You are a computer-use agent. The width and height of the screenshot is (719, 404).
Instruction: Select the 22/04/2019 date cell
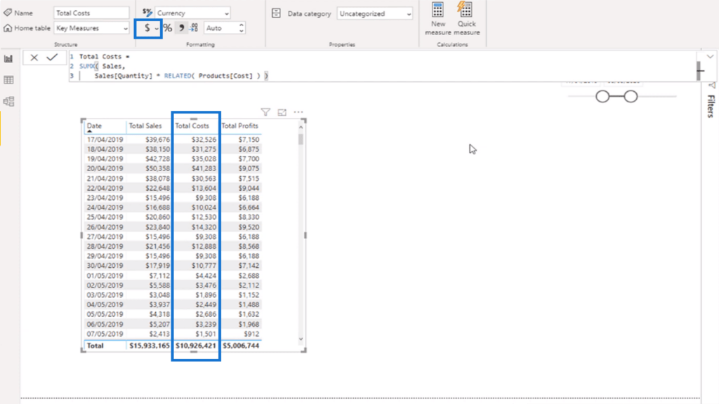point(105,188)
